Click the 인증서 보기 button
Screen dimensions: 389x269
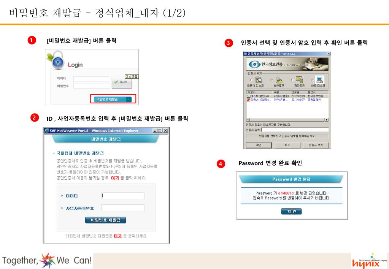pyautogui.click(x=316, y=145)
